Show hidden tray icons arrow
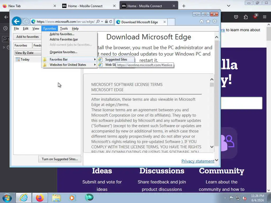271x203 pixels. 225,198
